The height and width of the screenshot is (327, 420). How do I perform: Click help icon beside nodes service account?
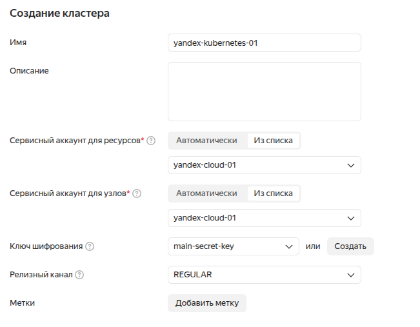tap(137, 193)
